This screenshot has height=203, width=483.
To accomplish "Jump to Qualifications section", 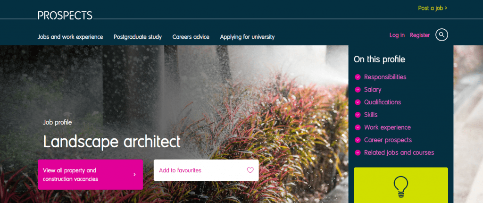I will (383, 102).
